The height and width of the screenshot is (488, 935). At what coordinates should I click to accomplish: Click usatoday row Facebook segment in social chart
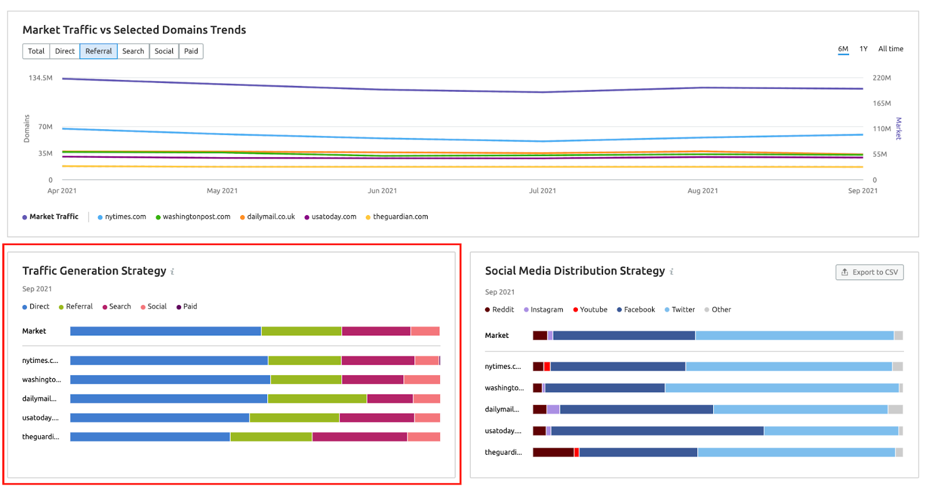(657, 431)
